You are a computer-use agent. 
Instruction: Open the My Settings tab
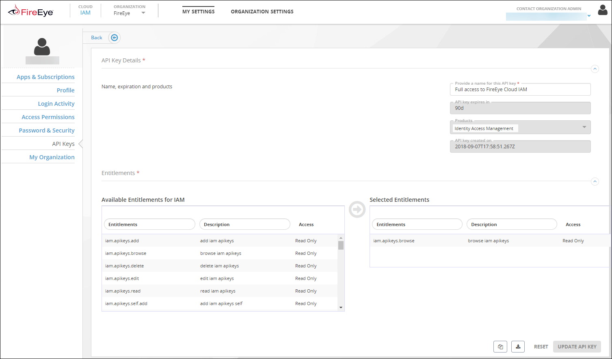coord(199,12)
